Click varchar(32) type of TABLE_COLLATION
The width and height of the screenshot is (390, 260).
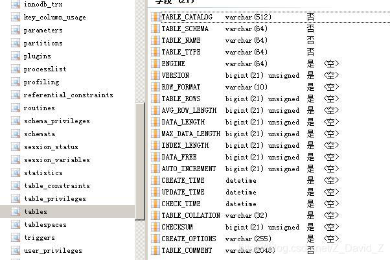[246, 215]
